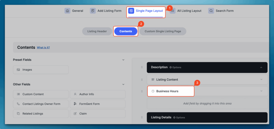Collapse the Other Fields section

(123, 84)
